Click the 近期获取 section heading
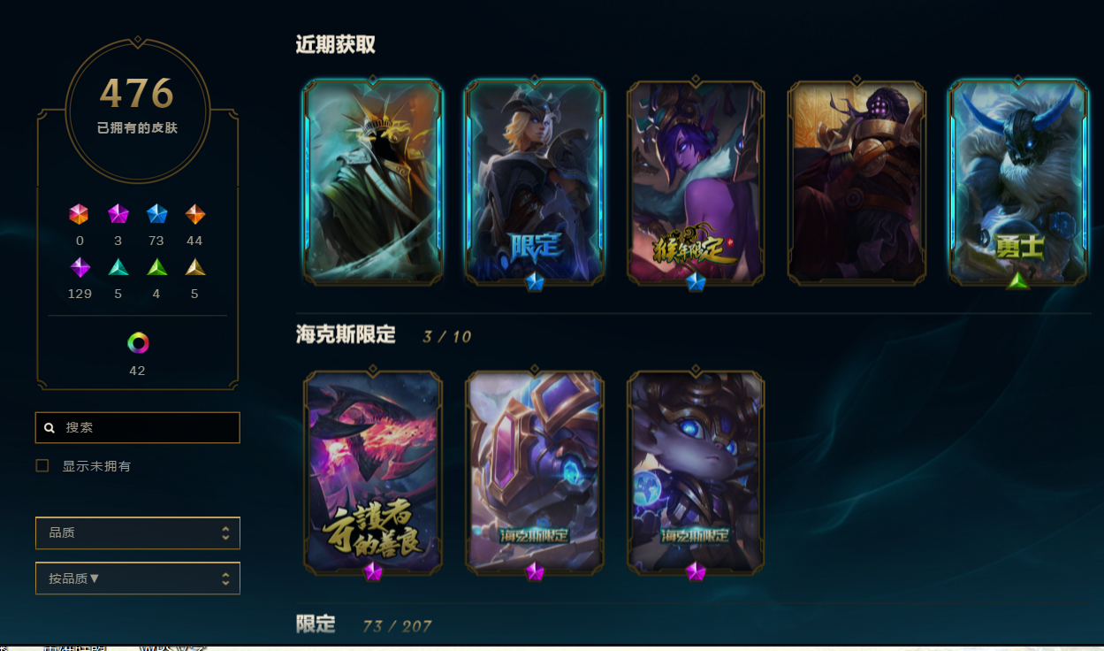The width and height of the screenshot is (1104, 651). point(336,45)
